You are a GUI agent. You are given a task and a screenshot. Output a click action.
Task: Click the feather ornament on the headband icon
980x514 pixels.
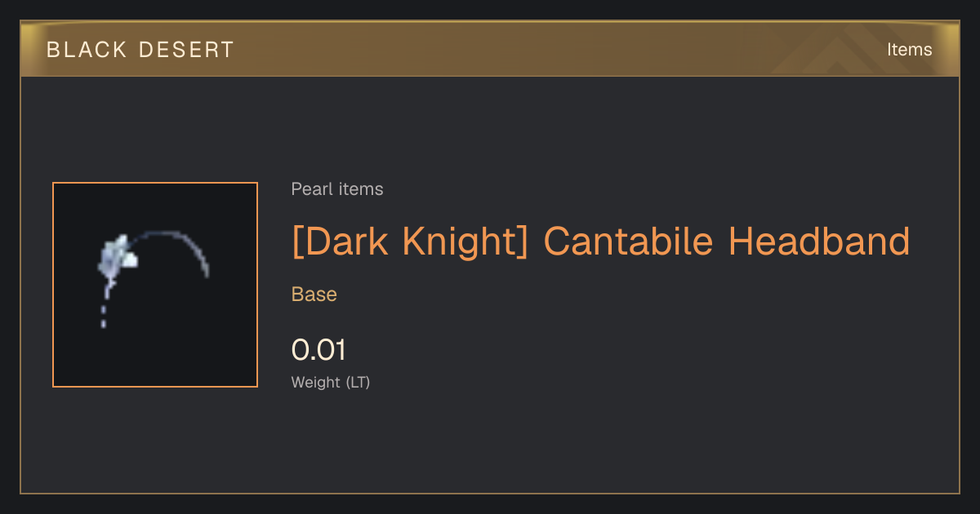(117, 256)
